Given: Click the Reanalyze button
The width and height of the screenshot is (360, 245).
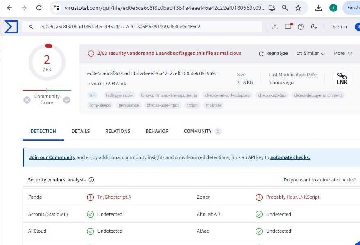Looking at the screenshot, I should pos(273,53).
